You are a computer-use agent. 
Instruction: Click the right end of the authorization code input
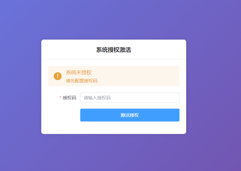(x=175, y=98)
